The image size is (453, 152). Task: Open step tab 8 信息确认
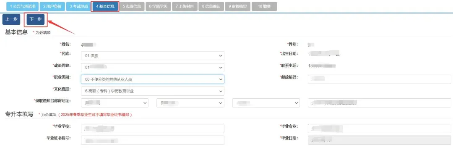(211, 6)
